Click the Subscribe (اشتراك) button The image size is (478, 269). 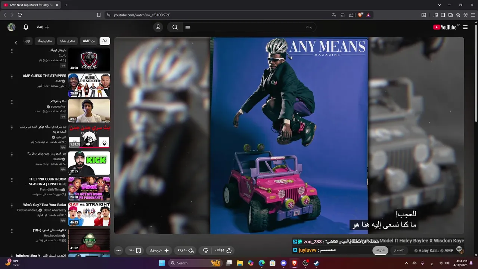380,250
